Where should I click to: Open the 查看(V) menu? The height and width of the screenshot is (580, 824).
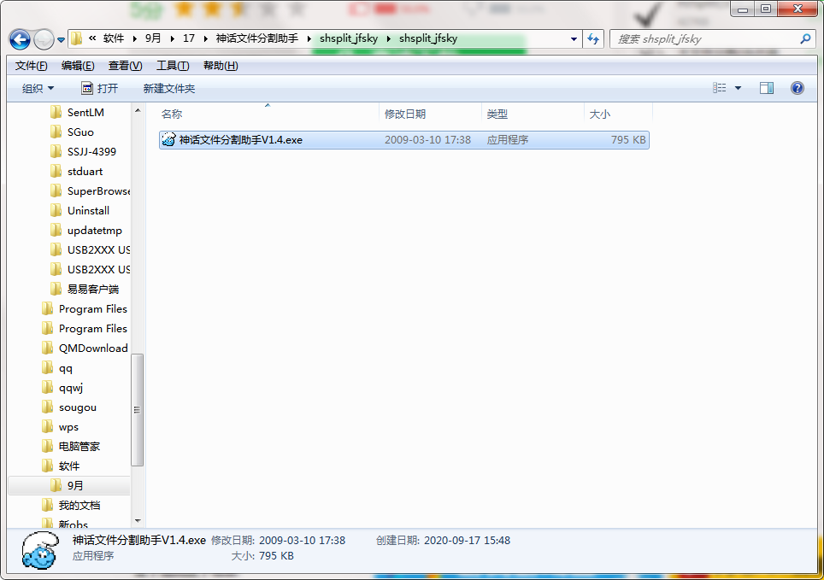[x=125, y=66]
